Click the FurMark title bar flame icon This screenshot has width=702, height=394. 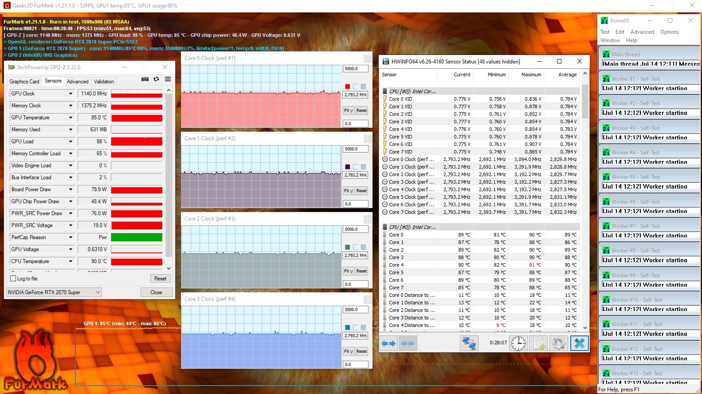click(x=7, y=6)
